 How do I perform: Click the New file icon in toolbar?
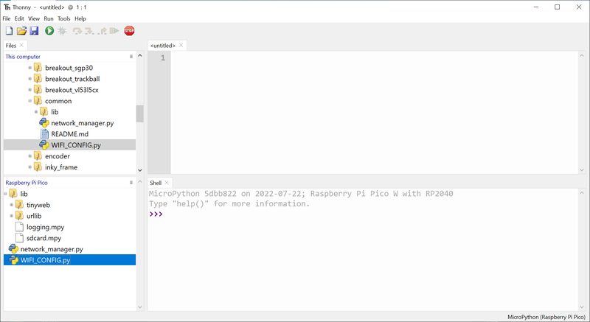(9, 31)
